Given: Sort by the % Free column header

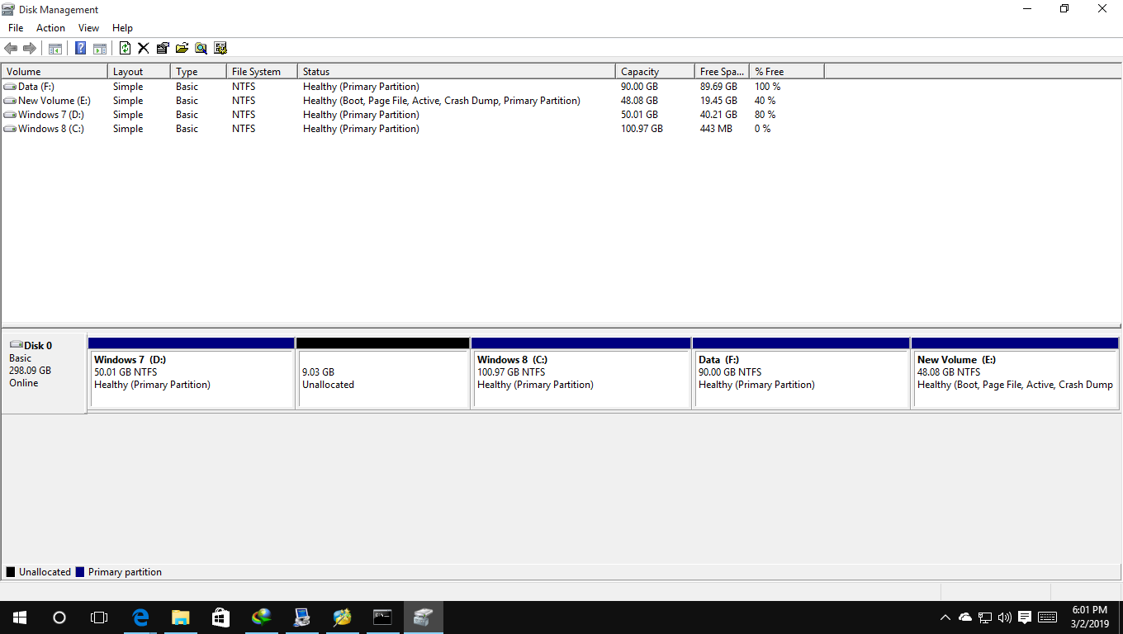Looking at the screenshot, I should click(787, 72).
